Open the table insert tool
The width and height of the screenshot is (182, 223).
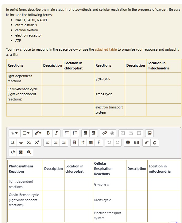[x=91, y=143]
